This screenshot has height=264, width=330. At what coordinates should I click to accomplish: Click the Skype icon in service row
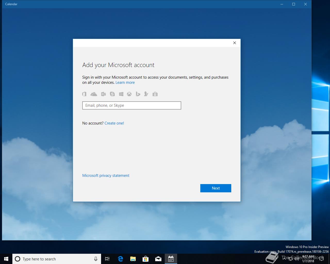pos(112,94)
